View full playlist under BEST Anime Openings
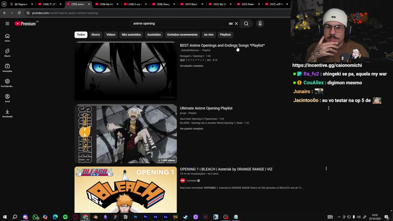Image resolution: width=393 pixels, height=221 pixels. [192, 66]
